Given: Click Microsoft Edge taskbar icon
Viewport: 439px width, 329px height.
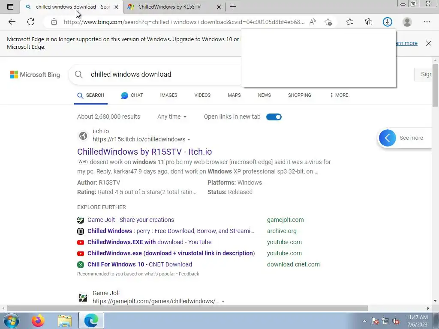Looking at the screenshot, I should click(91, 320).
